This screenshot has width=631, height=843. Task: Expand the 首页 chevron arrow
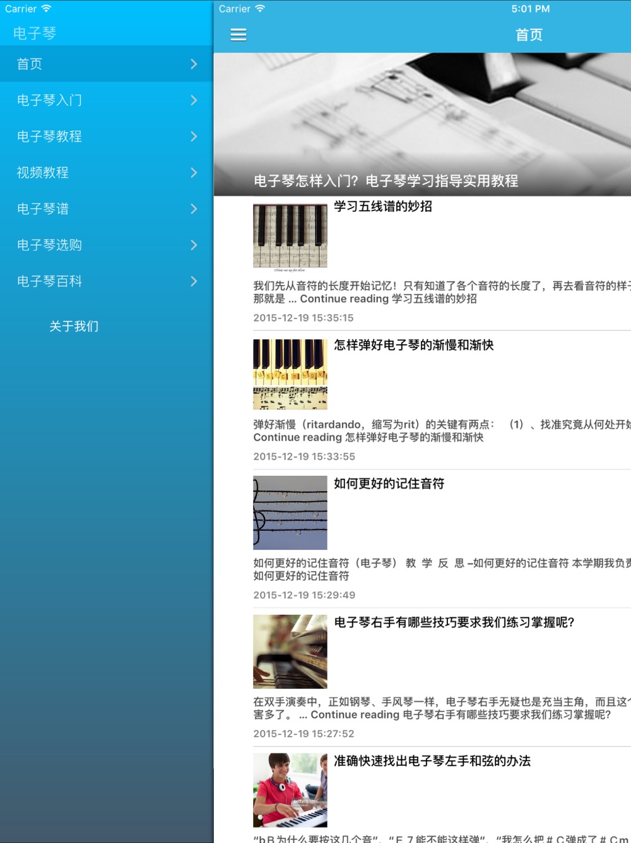194,64
